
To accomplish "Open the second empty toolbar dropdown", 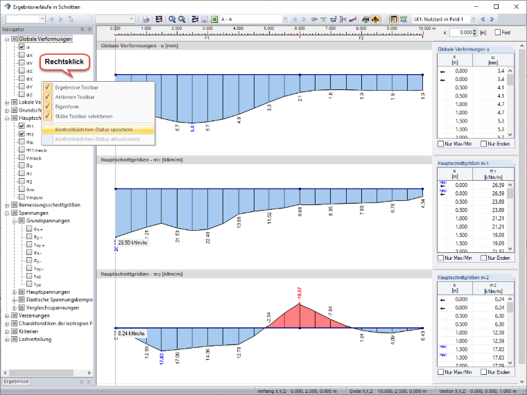I will (x=132, y=19).
